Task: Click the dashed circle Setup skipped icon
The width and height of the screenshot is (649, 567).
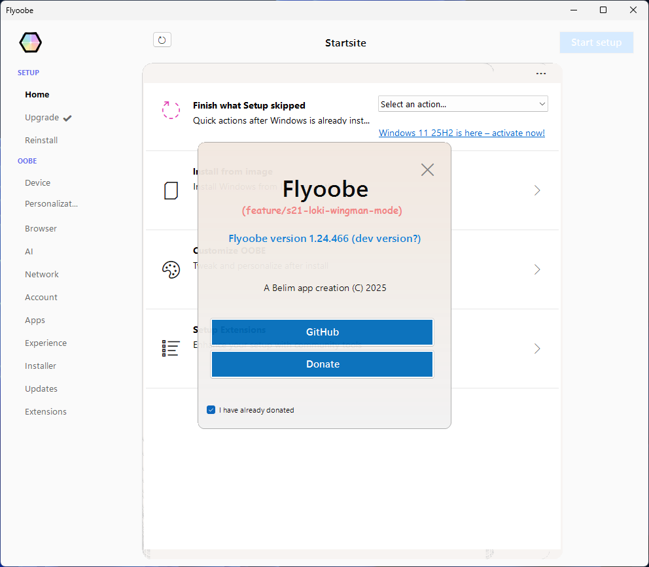Action: [x=171, y=110]
